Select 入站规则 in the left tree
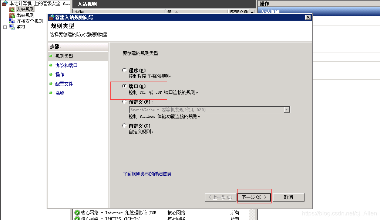380x220 pixels. [26, 10]
